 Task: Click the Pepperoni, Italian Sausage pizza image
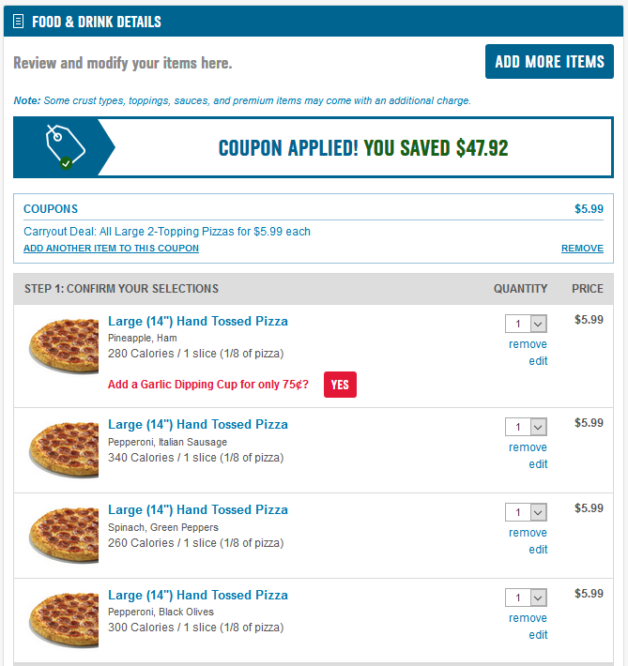pyautogui.click(x=64, y=449)
